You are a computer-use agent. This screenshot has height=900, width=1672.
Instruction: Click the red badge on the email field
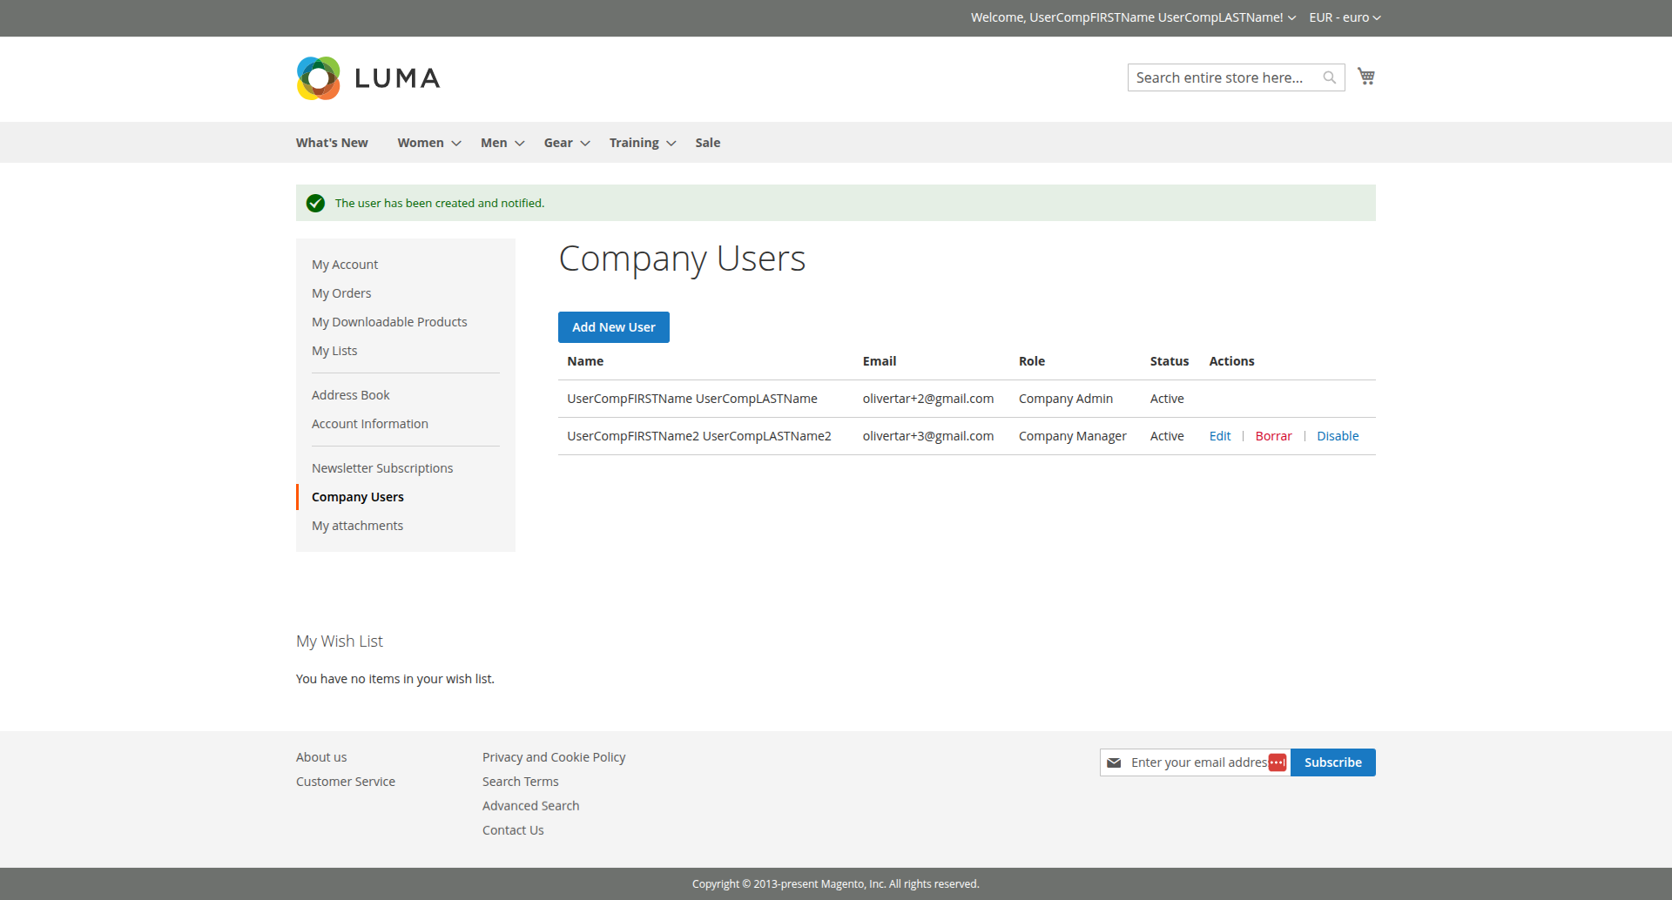point(1278,762)
